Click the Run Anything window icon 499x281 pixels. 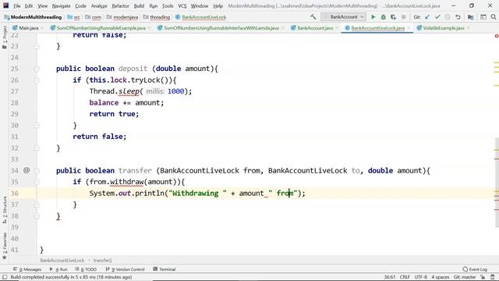[x=483, y=17]
